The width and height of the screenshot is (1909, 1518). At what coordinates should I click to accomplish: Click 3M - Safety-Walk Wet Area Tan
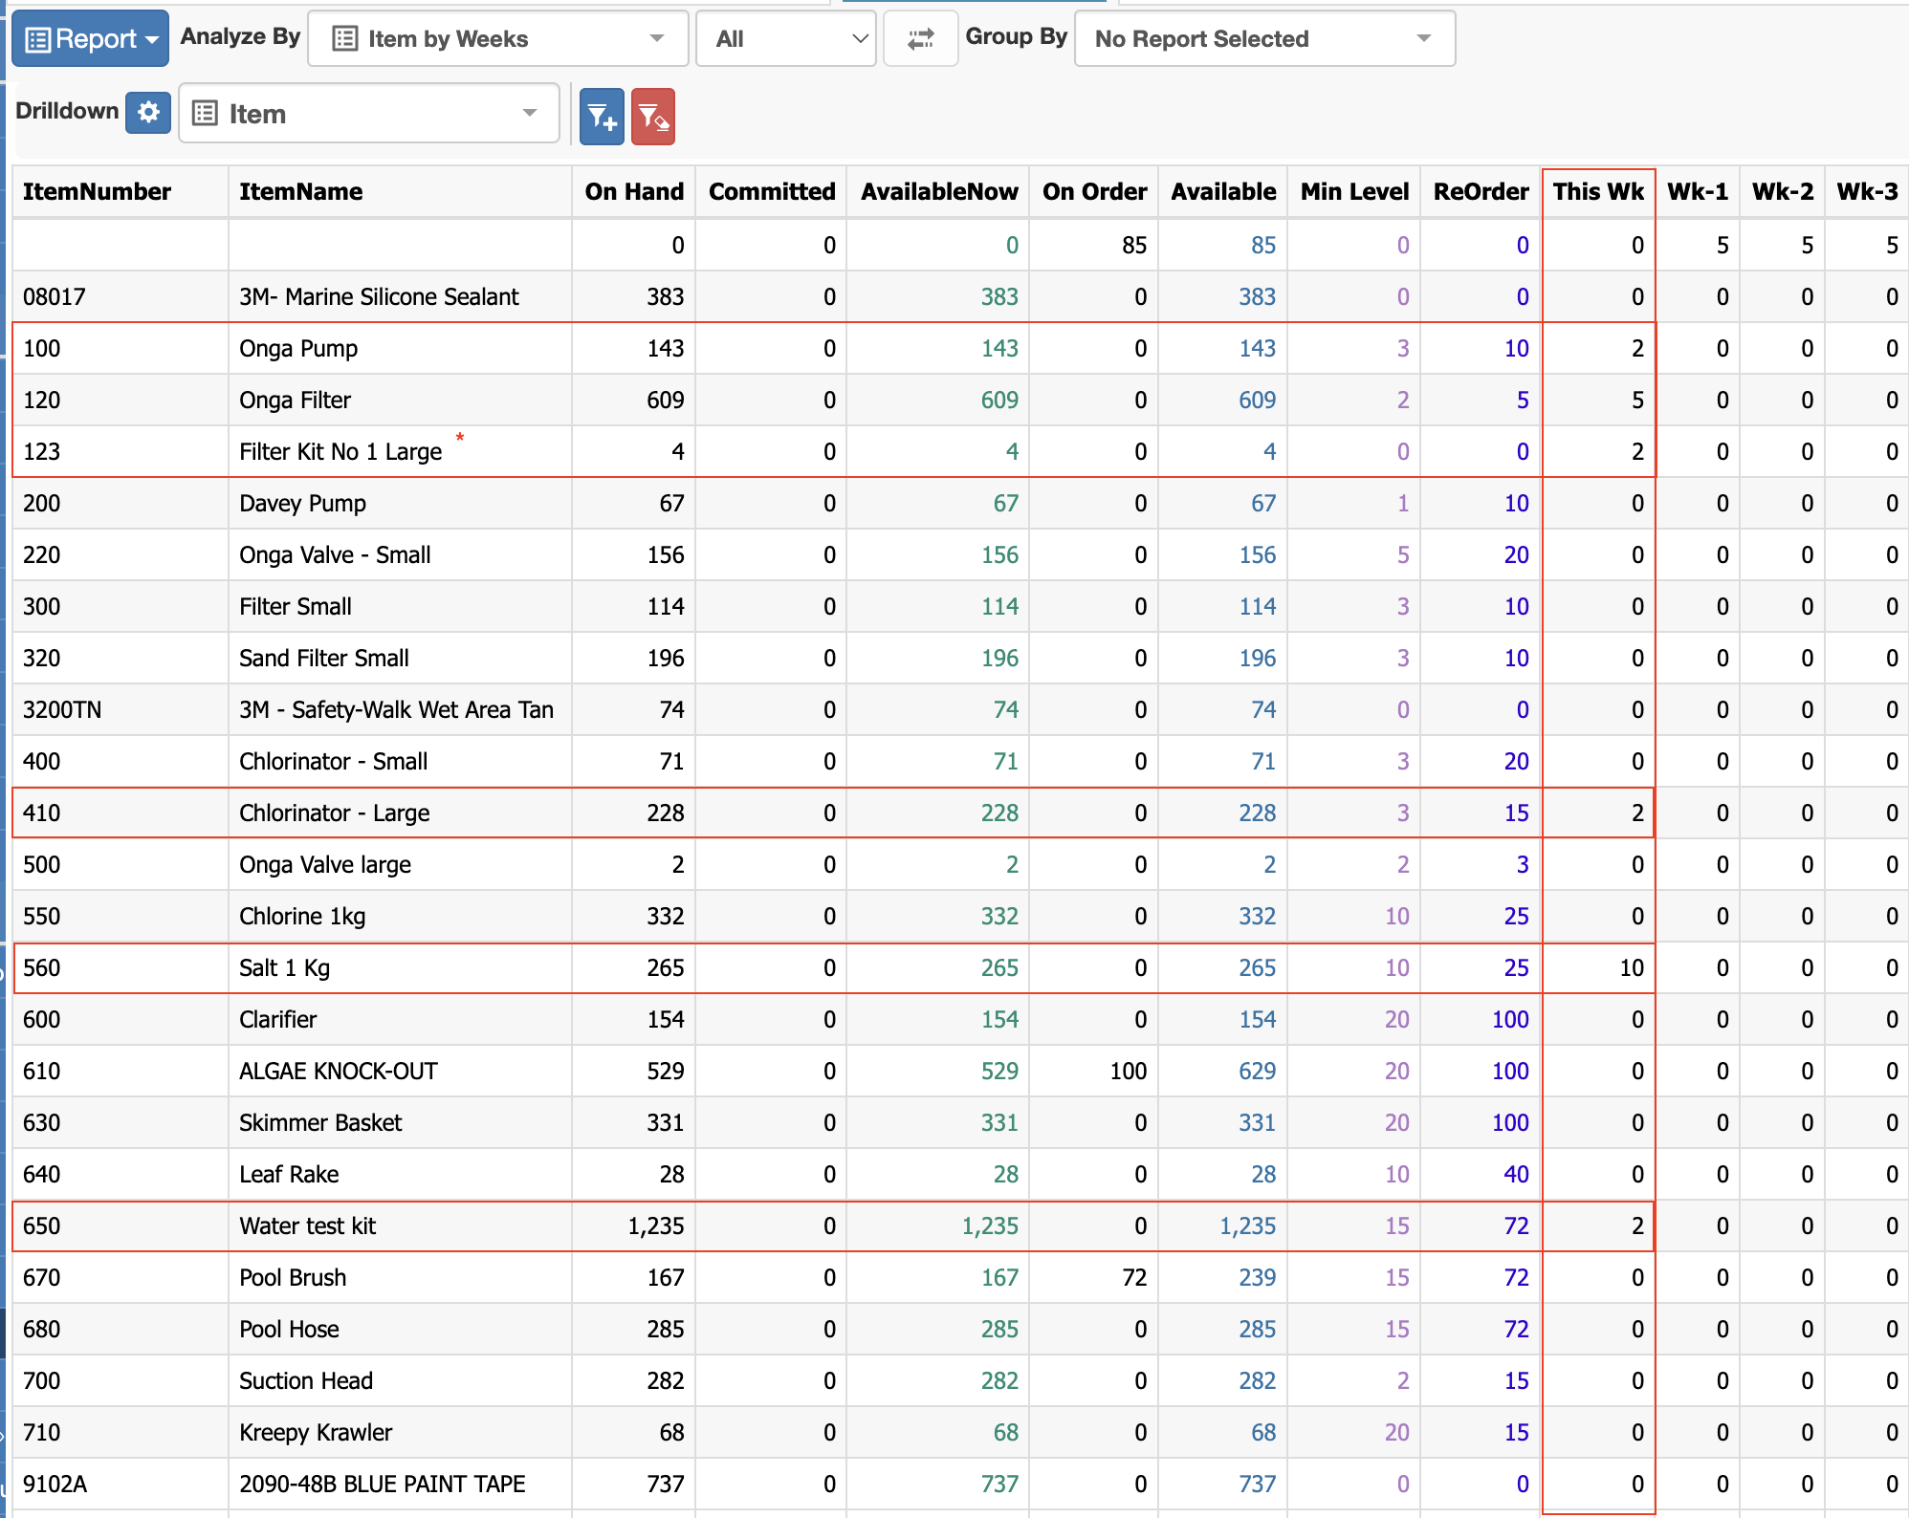pos(396,709)
